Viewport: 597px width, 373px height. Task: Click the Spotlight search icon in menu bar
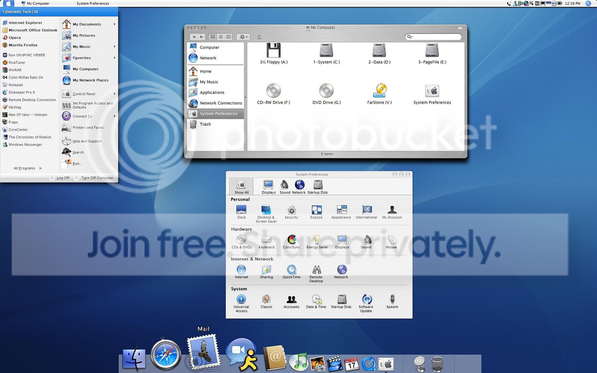pyautogui.click(x=588, y=3)
